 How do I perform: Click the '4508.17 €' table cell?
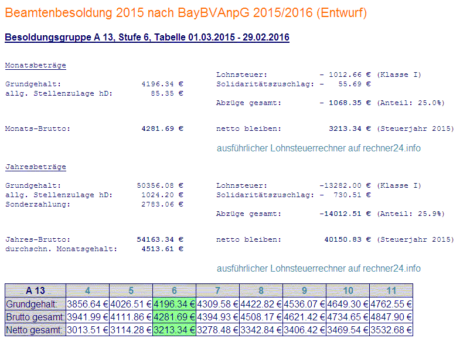[x=261, y=317]
